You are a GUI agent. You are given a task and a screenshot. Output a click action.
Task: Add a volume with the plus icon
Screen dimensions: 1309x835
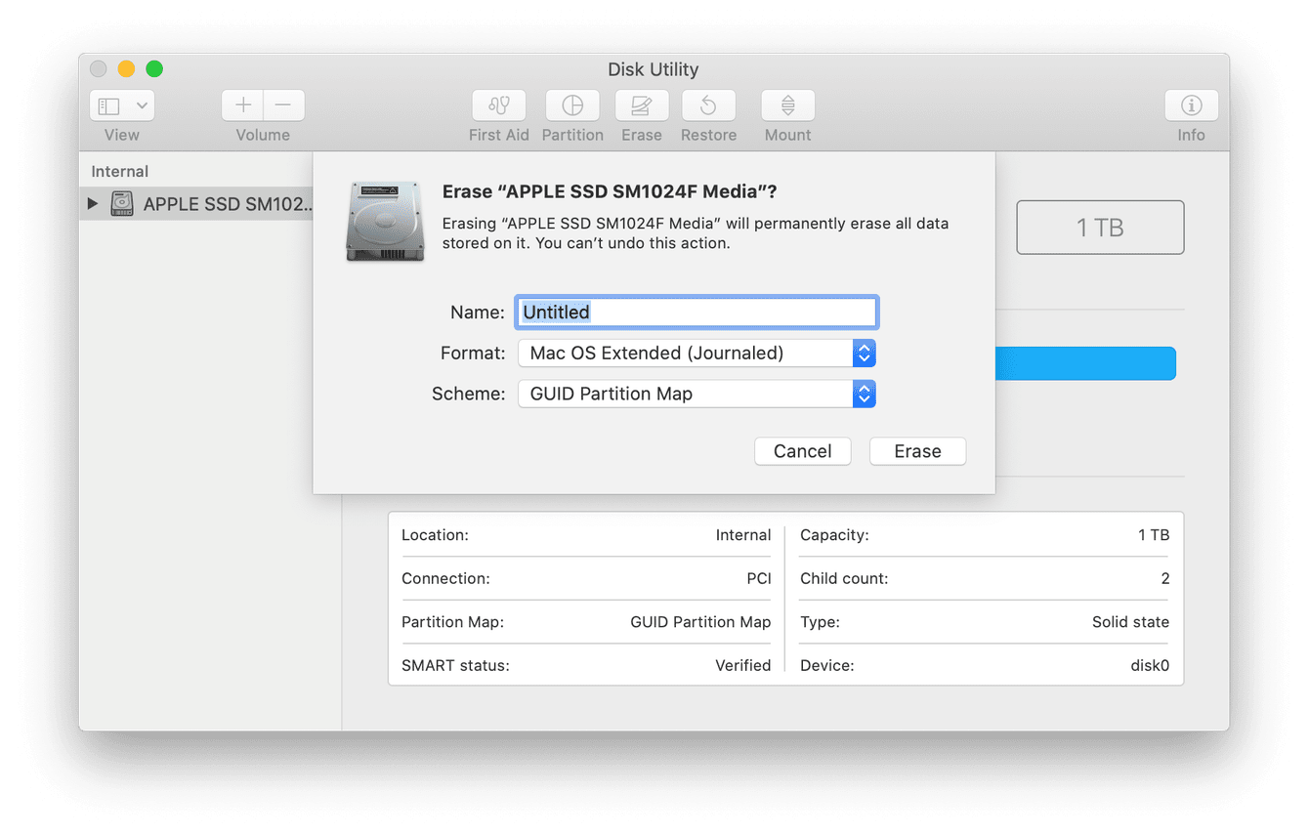pos(241,104)
